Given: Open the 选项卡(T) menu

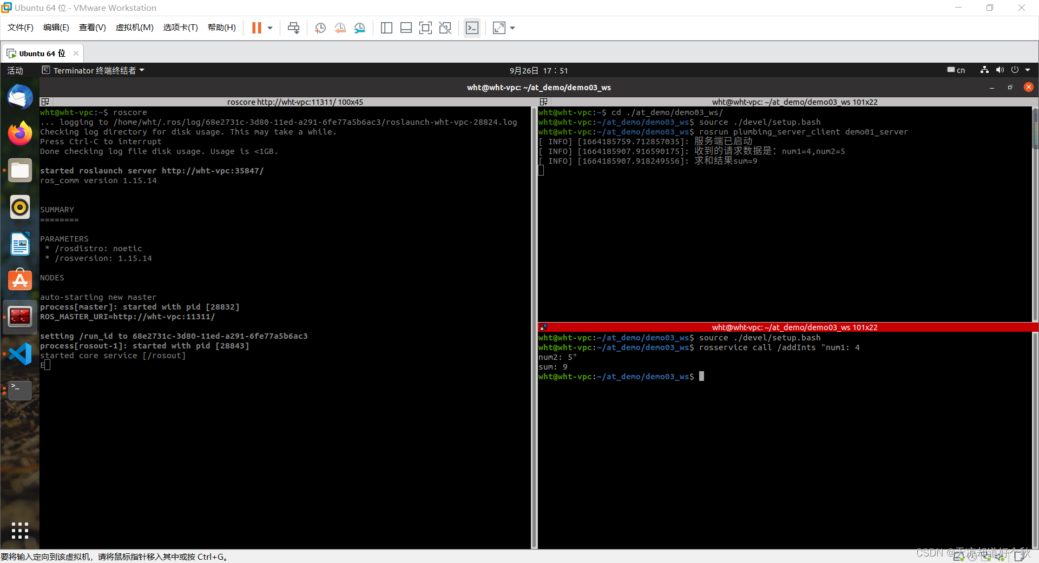Looking at the screenshot, I should (x=181, y=28).
